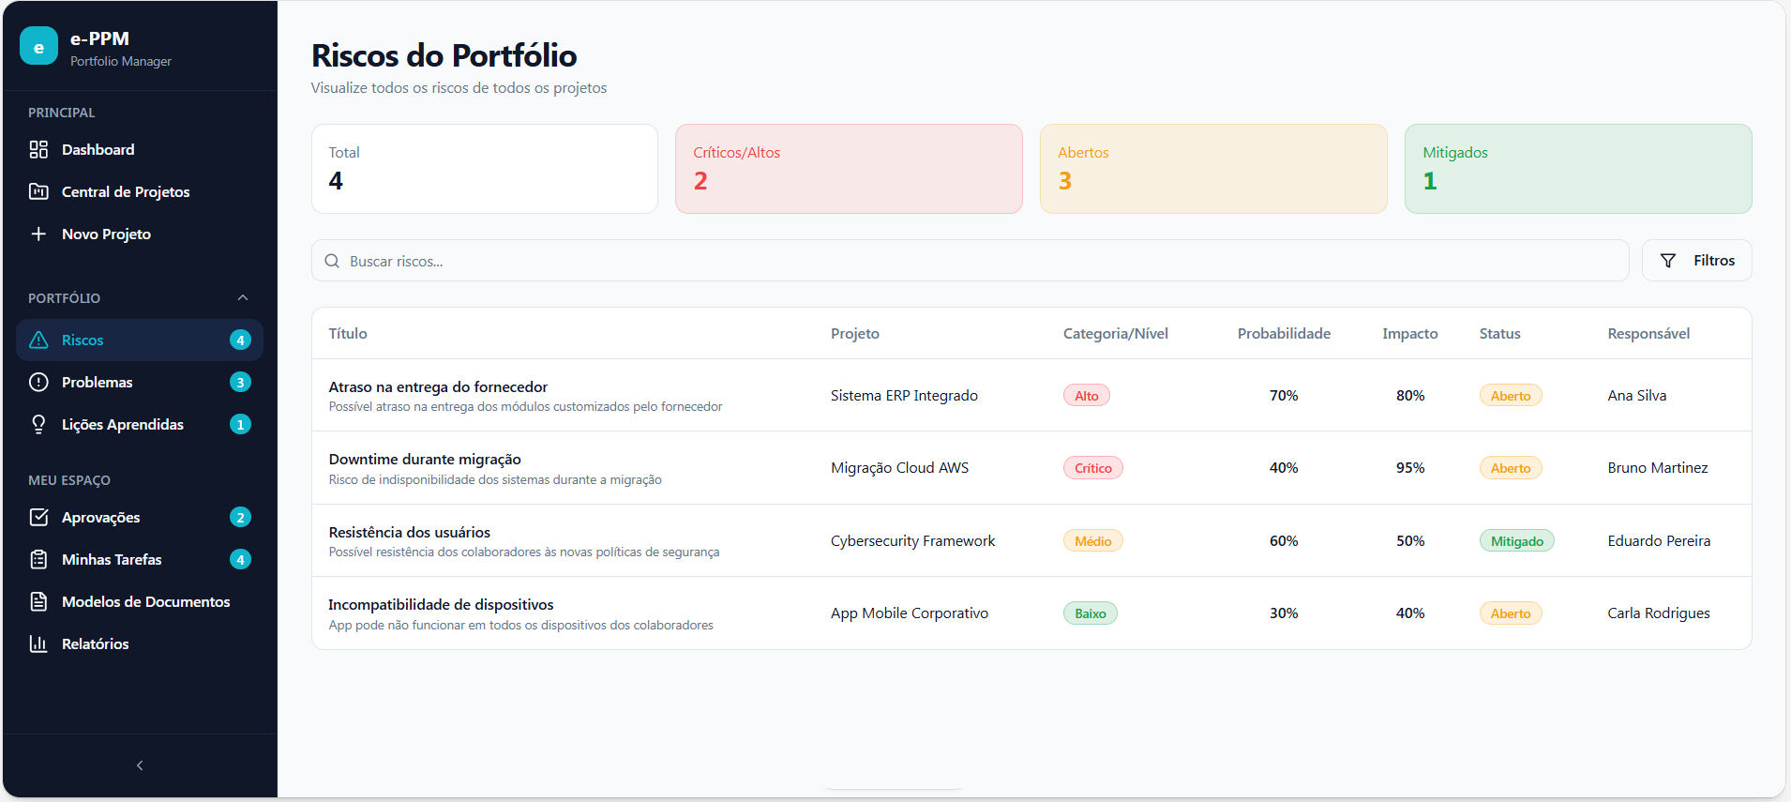Click the Aprovações checkbox icon
The image size is (1791, 802).
38,517
